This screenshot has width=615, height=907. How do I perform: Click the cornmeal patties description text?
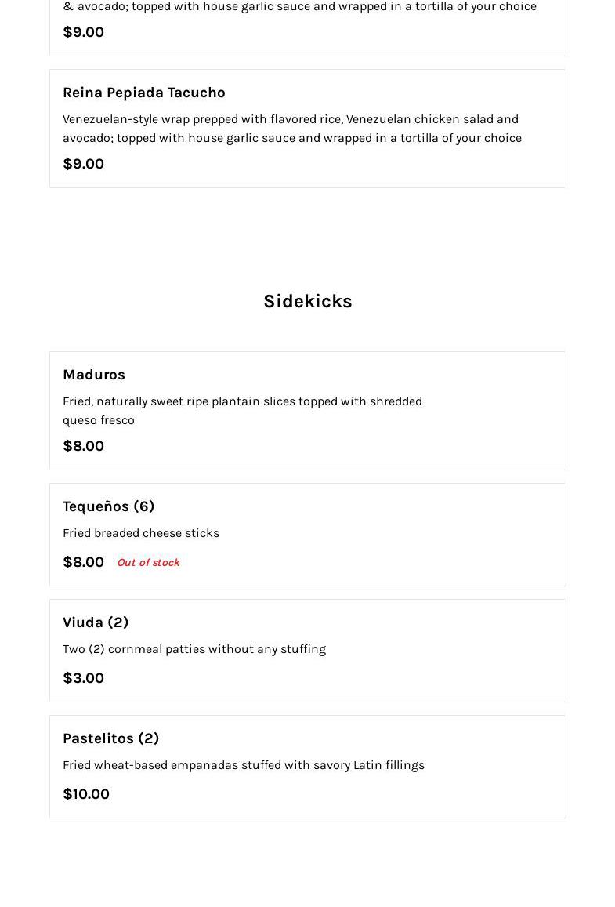coord(194,649)
